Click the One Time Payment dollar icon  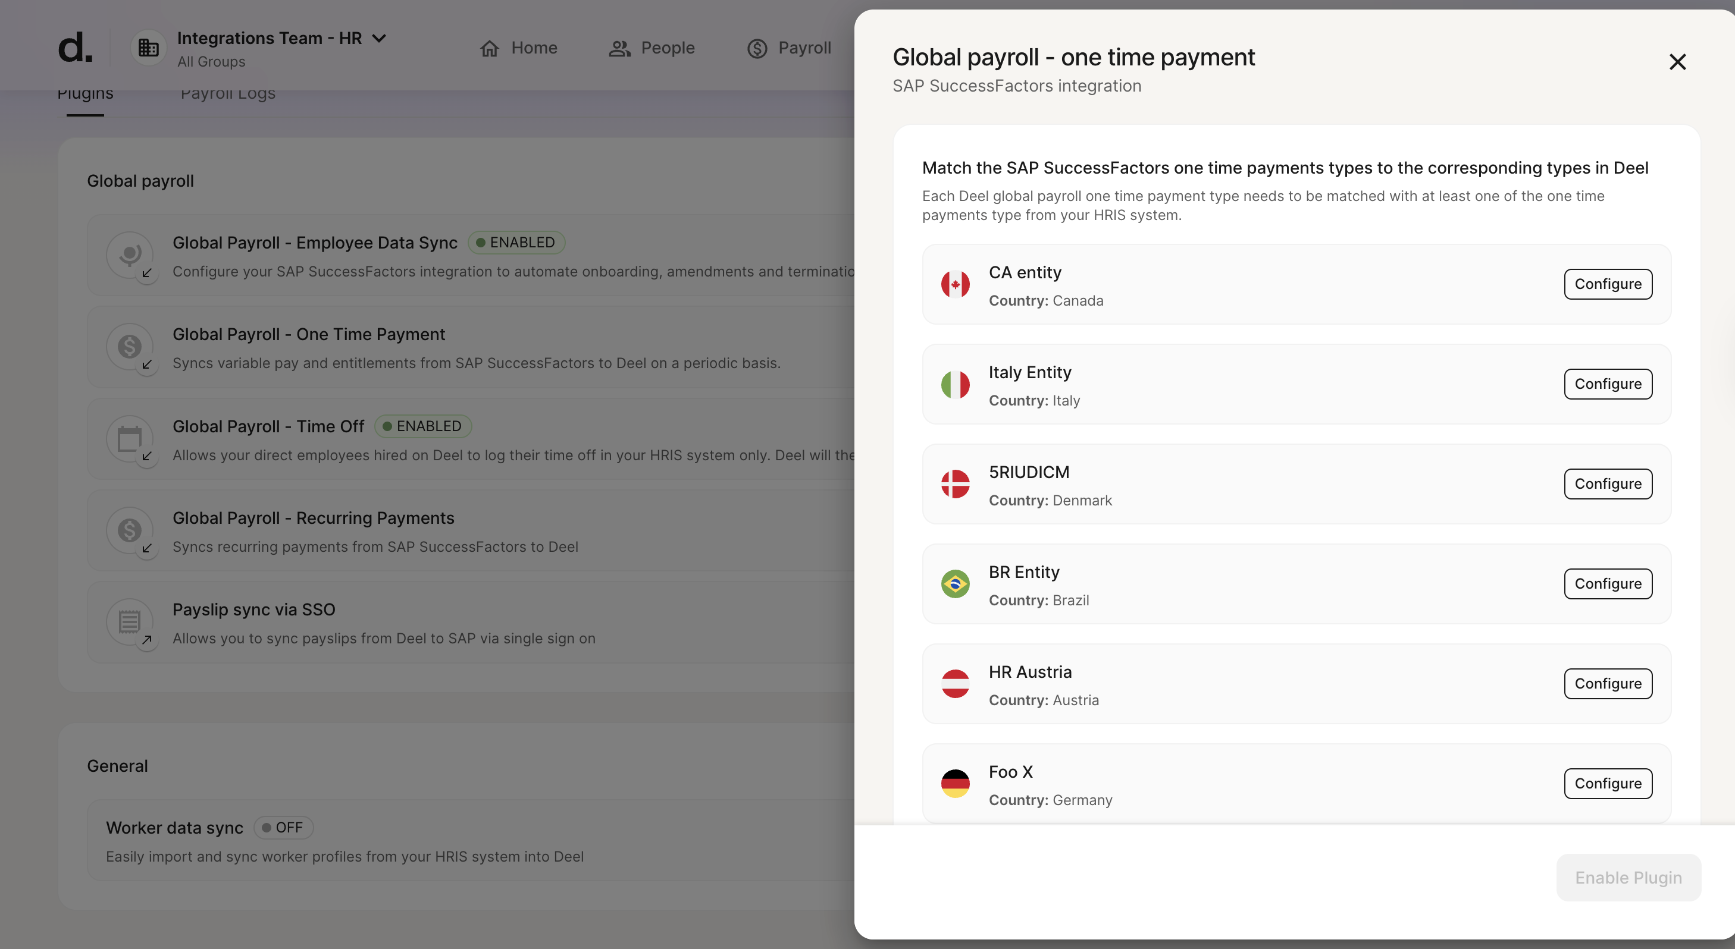tap(130, 347)
